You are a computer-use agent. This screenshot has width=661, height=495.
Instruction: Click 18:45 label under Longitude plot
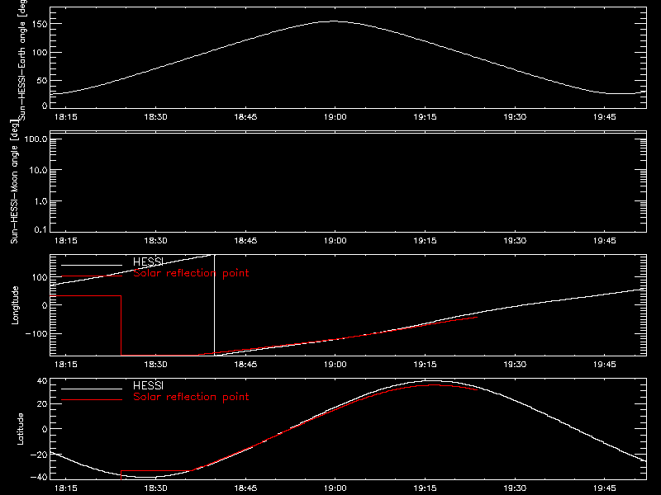pyautogui.click(x=245, y=365)
